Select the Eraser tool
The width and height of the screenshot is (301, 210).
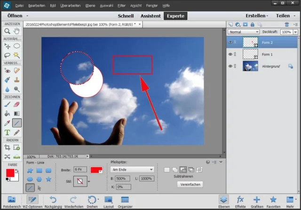click(x=16, y=105)
